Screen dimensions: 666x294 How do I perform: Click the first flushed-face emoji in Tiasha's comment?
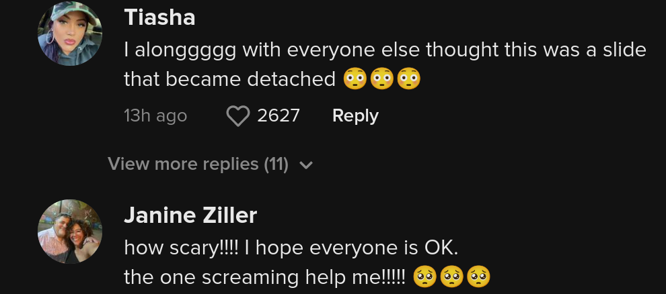tap(355, 79)
